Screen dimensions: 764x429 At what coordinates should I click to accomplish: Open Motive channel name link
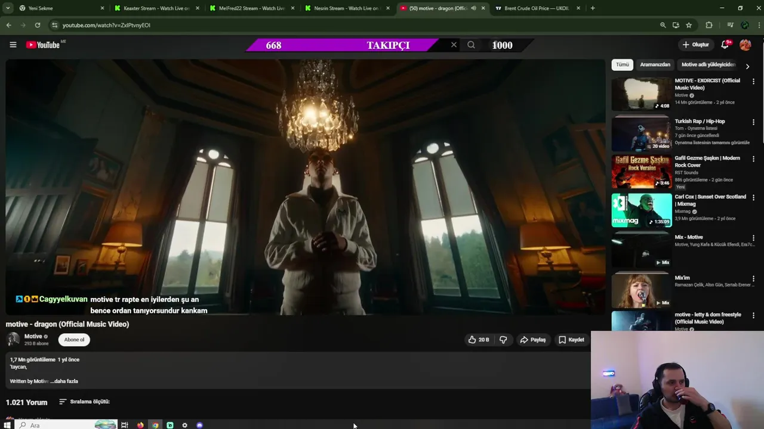[33, 337]
